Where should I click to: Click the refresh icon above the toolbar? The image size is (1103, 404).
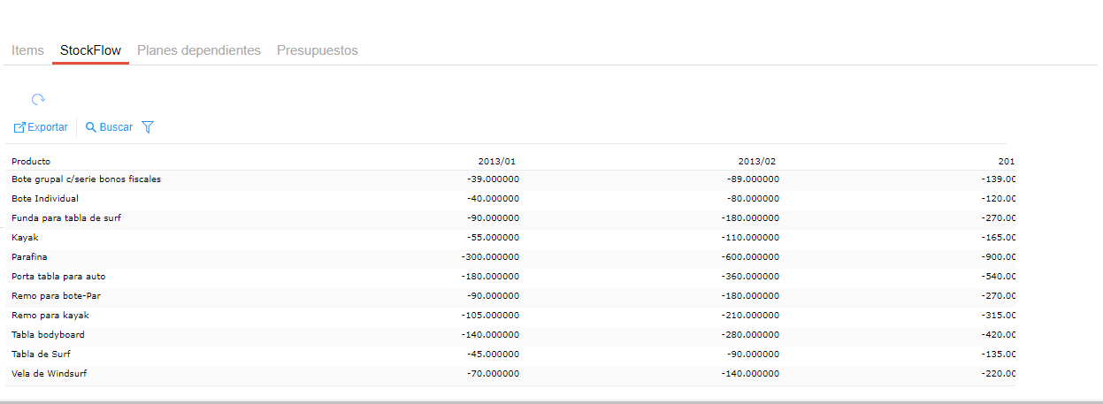pos(38,100)
